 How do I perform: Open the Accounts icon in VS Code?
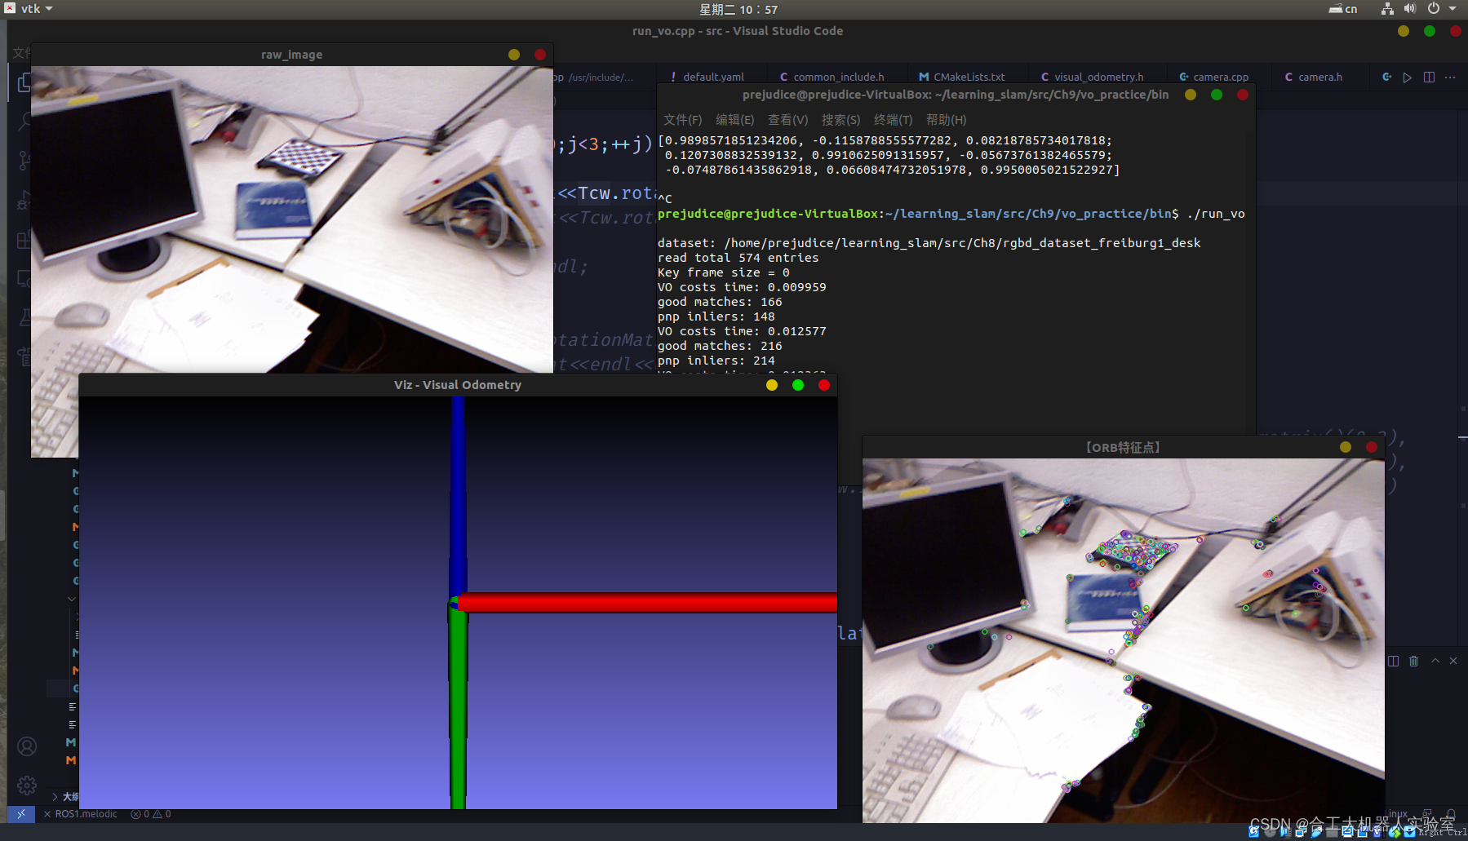point(27,746)
